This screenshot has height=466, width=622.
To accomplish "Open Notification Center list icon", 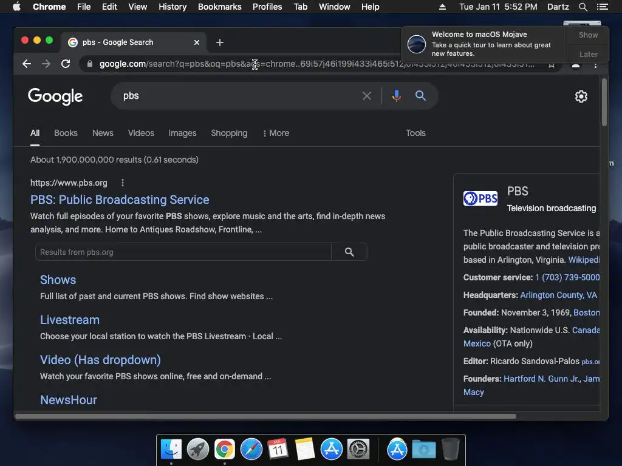I will (x=602, y=7).
